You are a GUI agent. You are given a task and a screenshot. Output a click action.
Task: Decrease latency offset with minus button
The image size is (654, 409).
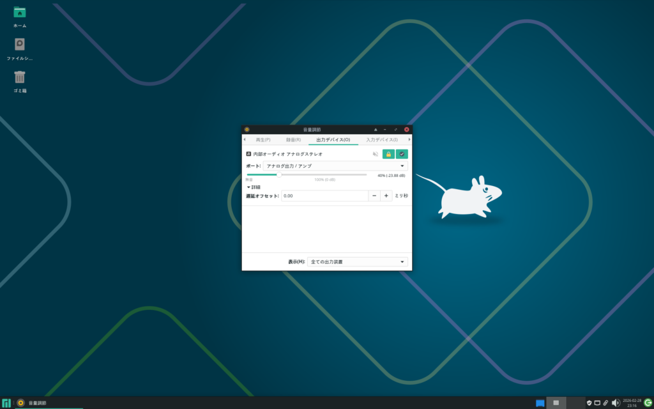coord(374,196)
